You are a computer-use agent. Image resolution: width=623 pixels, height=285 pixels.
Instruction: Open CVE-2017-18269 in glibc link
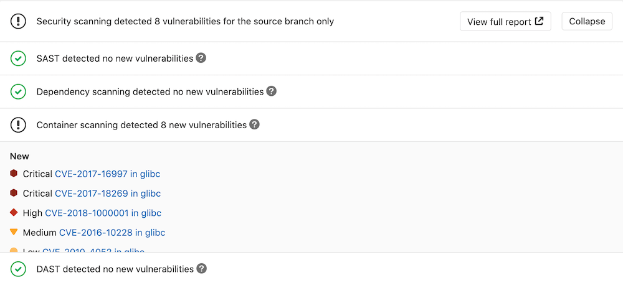(x=107, y=194)
